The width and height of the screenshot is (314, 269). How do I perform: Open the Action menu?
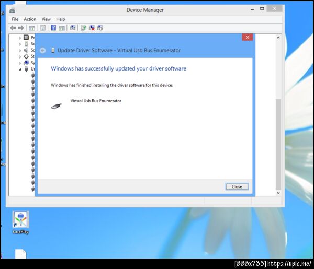tap(30, 19)
